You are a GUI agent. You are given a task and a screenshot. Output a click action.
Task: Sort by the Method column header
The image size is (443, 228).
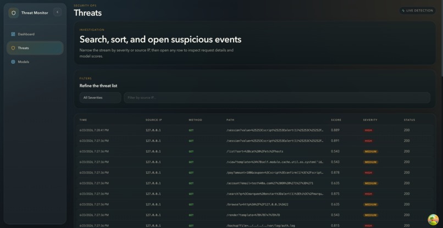(196, 120)
